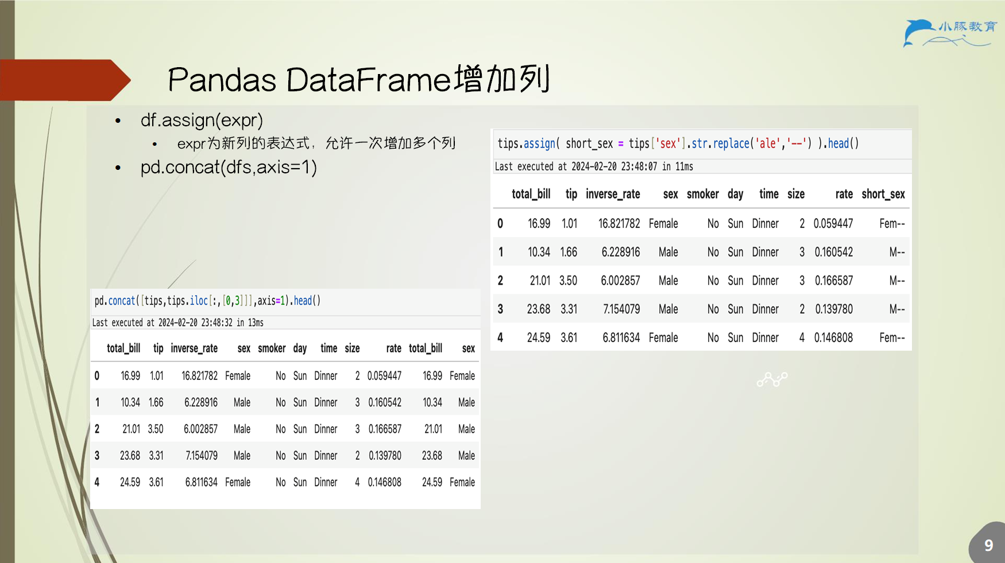Click the "Fem--" cell in row 0
The height and width of the screenshot is (563, 1005).
tap(892, 223)
